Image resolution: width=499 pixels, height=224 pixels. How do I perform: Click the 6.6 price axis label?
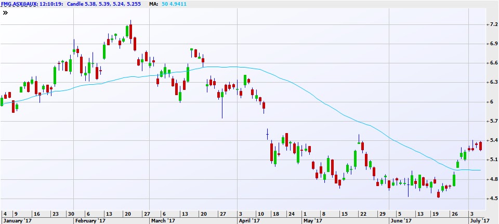click(494, 63)
